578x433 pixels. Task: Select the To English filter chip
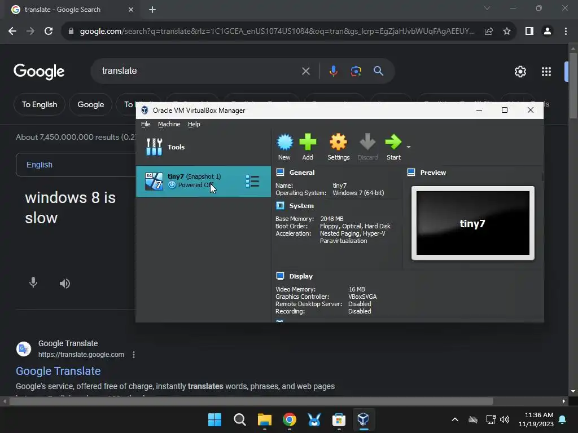[40, 104]
